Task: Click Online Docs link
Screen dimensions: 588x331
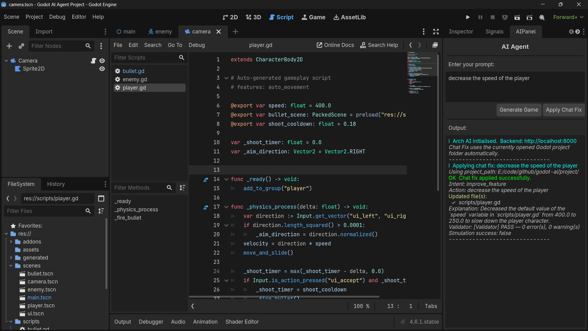Action: coord(335,45)
